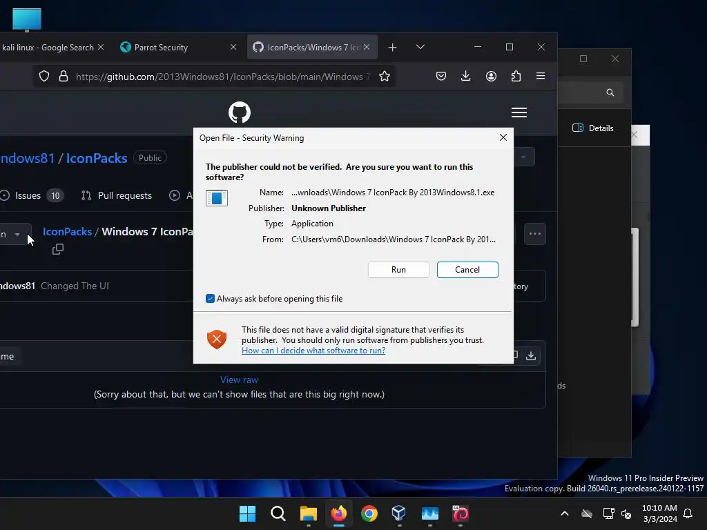Expand the list all tabs chevron

420,47
